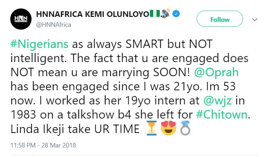Open the #Nigerians hashtag

pos(39,44)
